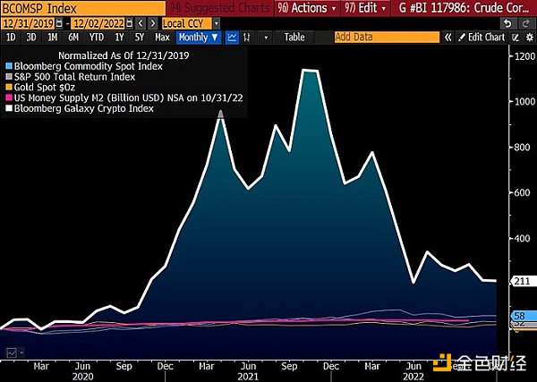537x382 pixels.
Task: Click the Bloomberg Commodity Spot Index blue swatch
Action: coord(9,67)
